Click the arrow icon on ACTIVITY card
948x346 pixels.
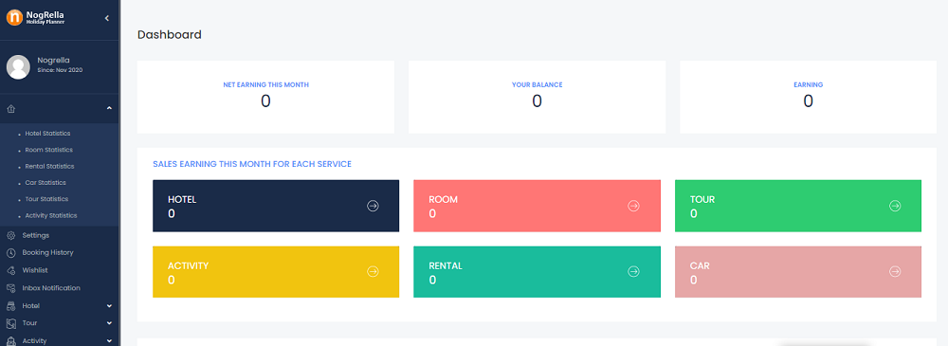[x=373, y=272]
